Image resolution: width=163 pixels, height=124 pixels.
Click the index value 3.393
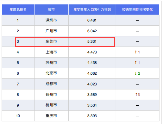click(92, 116)
